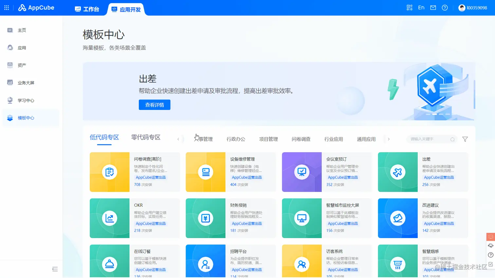Open the 智慧城市监控大屏 monitor icon
495x278 pixels.
[x=302, y=218]
